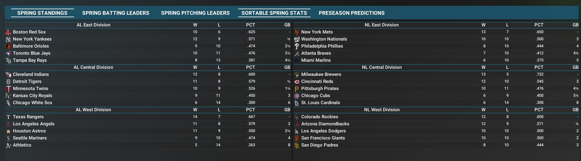Click the San Francisco Giants logo icon
This screenshot has width=581, height=161.
click(x=297, y=138)
